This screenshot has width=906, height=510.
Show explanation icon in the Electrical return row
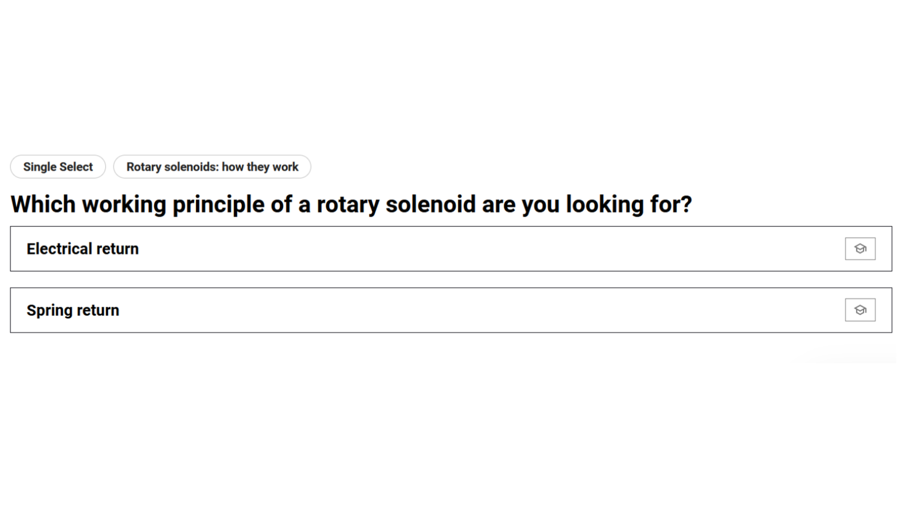click(860, 249)
